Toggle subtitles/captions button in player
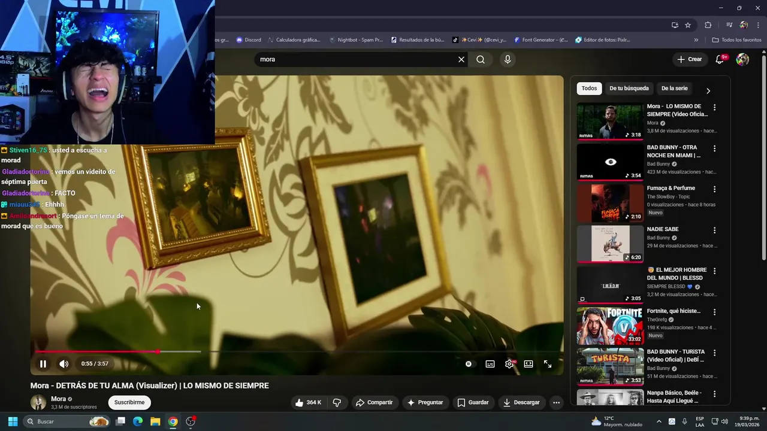The height and width of the screenshot is (431, 767). 490,364
